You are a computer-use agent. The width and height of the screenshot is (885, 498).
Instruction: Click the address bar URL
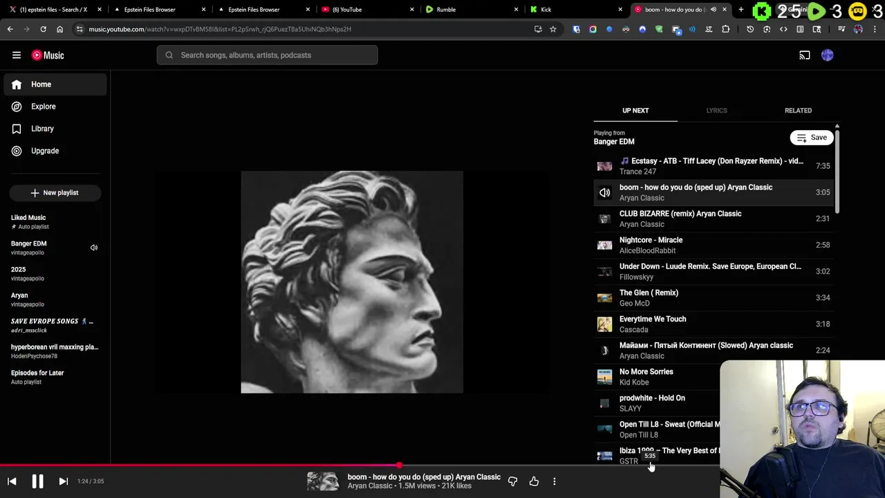click(x=220, y=29)
